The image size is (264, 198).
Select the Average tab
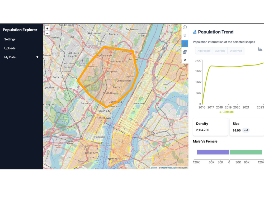[x=220, y=51]
